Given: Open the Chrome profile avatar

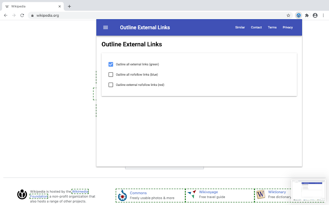Looking at the screenshot, I should (x=315, y=15).
